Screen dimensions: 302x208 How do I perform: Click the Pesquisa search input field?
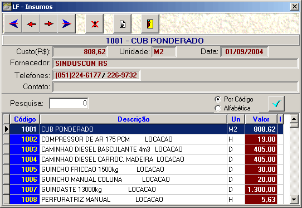pyautogui.click(x=69, y=103)
